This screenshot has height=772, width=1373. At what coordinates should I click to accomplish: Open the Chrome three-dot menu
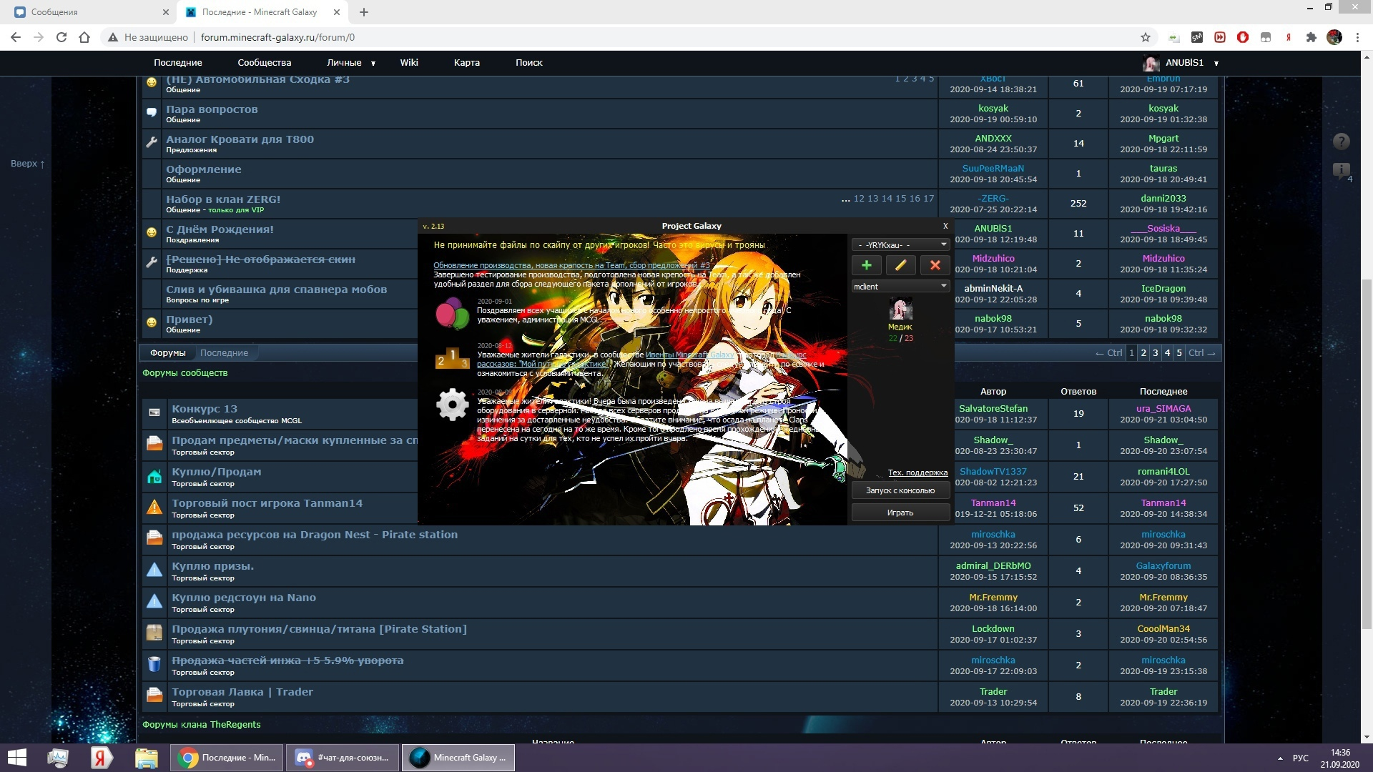pos(1357,37)
